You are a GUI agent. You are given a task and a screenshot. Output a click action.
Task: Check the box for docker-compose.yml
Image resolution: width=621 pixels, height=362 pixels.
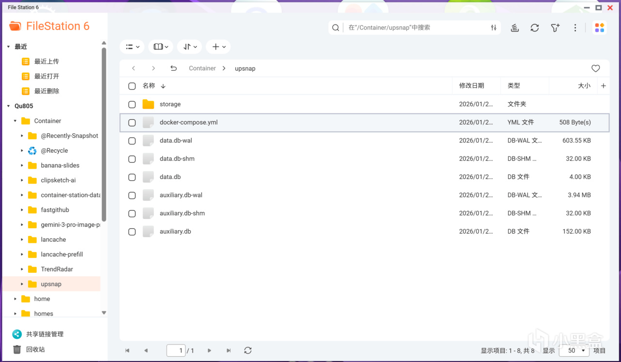click(x=132, y=123)
